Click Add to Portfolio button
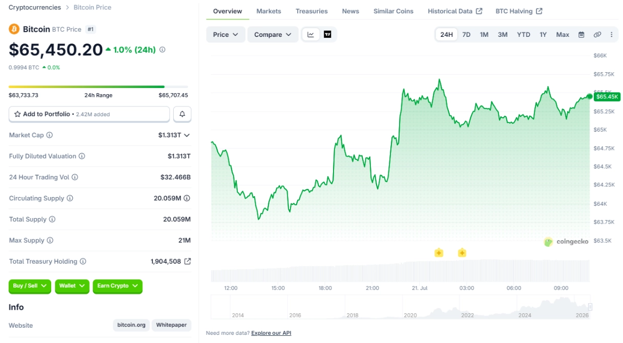Screen dimensions: 623x343 [89, 114]
